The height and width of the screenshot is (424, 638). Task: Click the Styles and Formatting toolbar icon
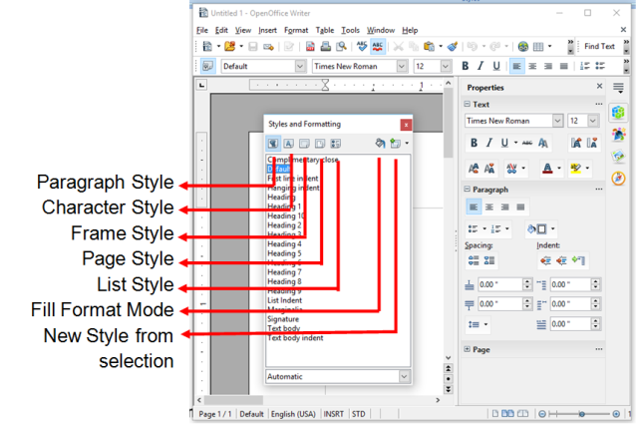(208, 66)
